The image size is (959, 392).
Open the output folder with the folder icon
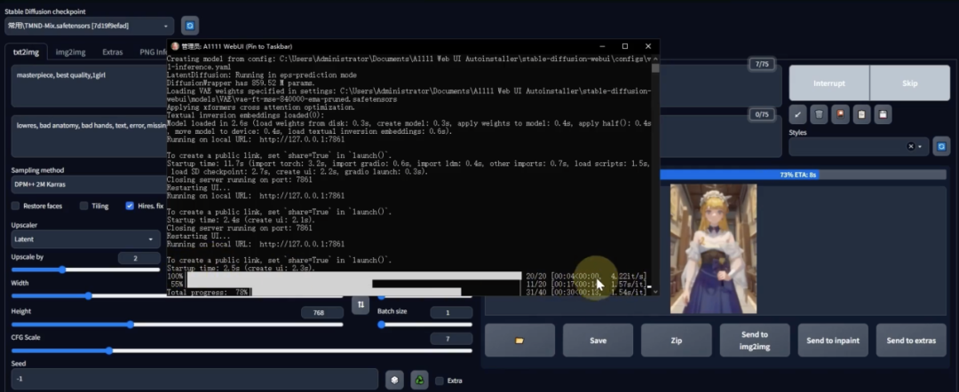pyautogui.click(x=519, y=340)
